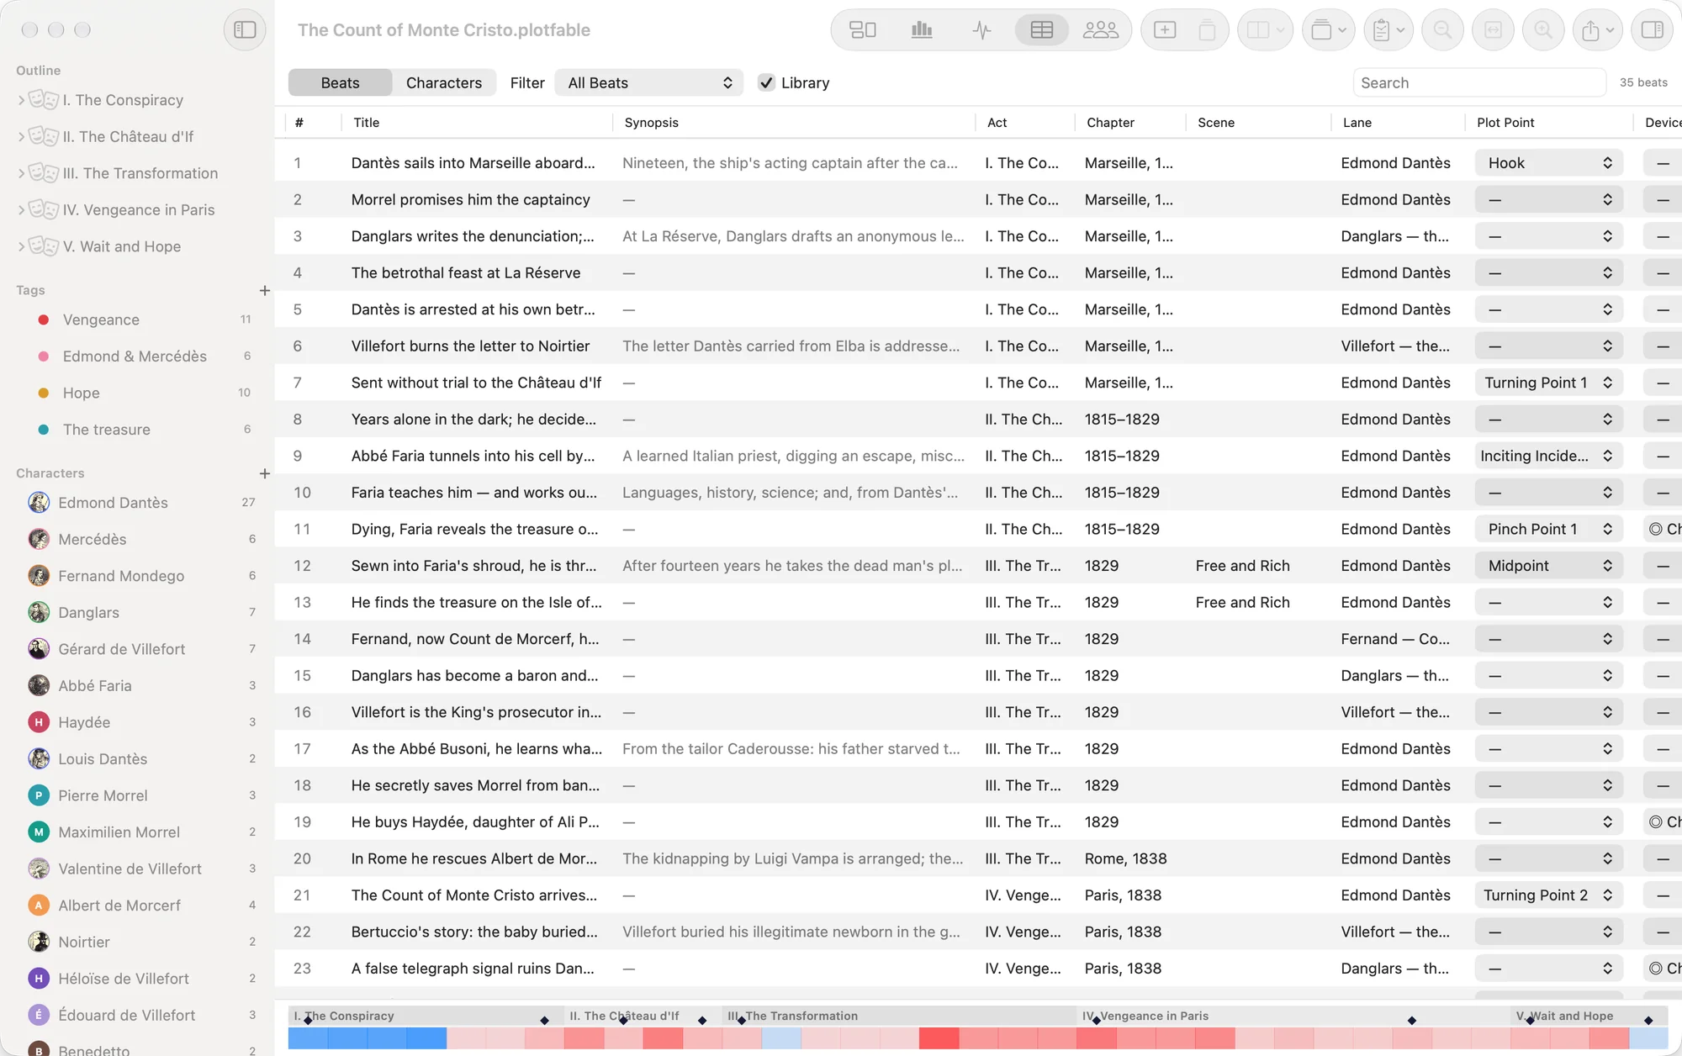Viewport: 1682px width, 1056px height.
Task: Switch to the Beats segment
Action: tap(340, 82)
